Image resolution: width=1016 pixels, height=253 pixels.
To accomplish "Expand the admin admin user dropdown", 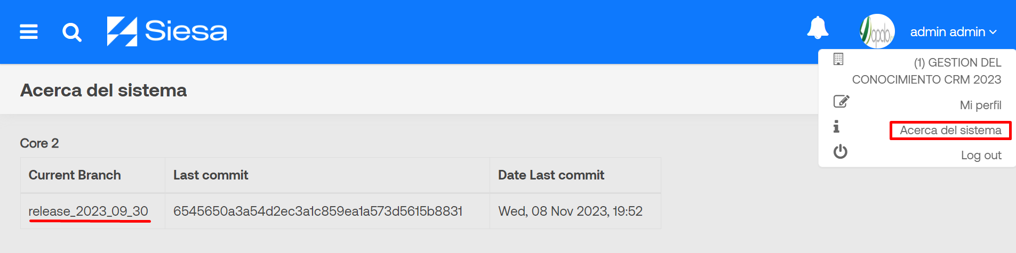I will 953,32.
